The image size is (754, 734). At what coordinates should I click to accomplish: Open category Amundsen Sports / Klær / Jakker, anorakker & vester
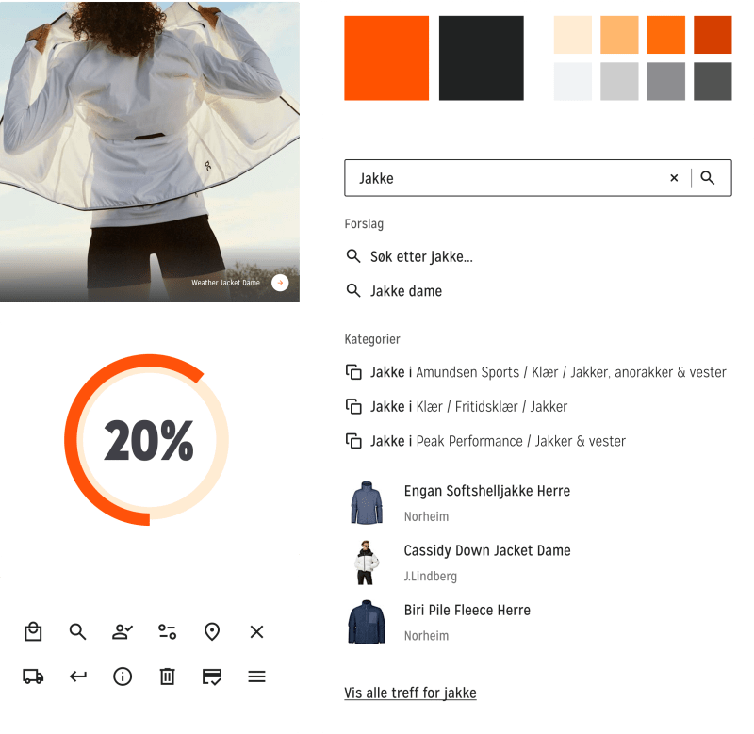coord(535,372)
